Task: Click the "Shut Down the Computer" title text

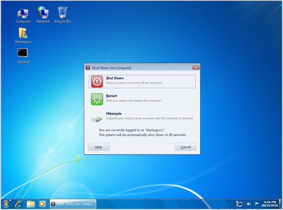Action: 112,68
